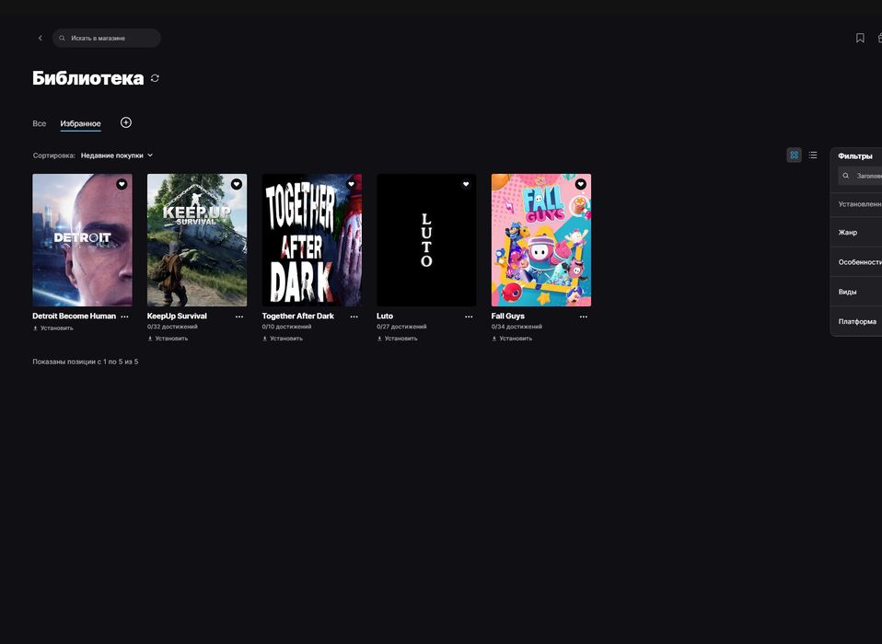Click Fall Guys 0/34 достижений
Image resolution: width=882 pixels, height=644 pixels.
(516, 327)
